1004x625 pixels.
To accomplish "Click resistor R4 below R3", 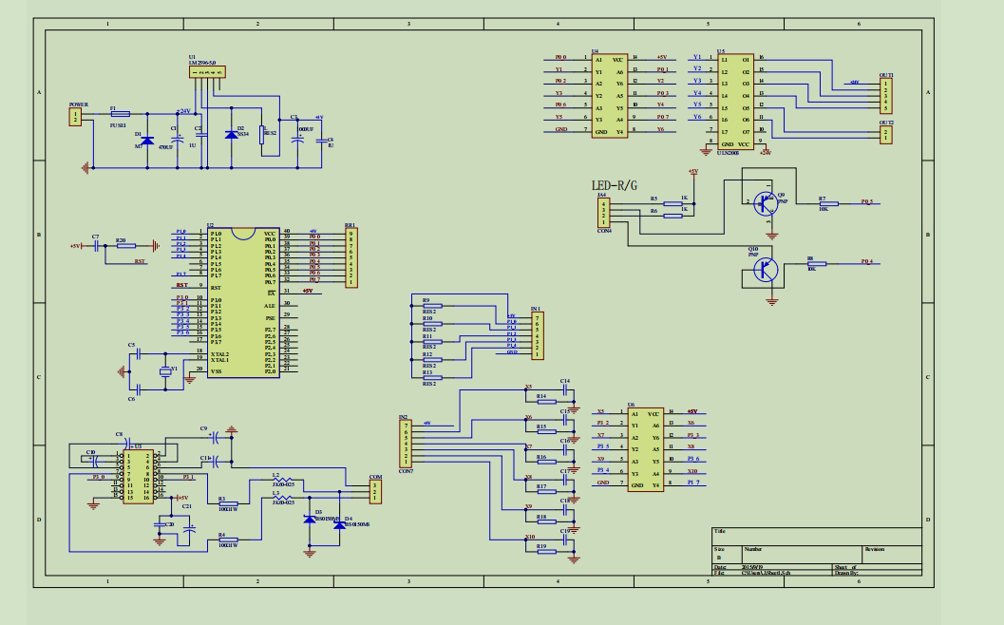I will click(x=228, y=540).
